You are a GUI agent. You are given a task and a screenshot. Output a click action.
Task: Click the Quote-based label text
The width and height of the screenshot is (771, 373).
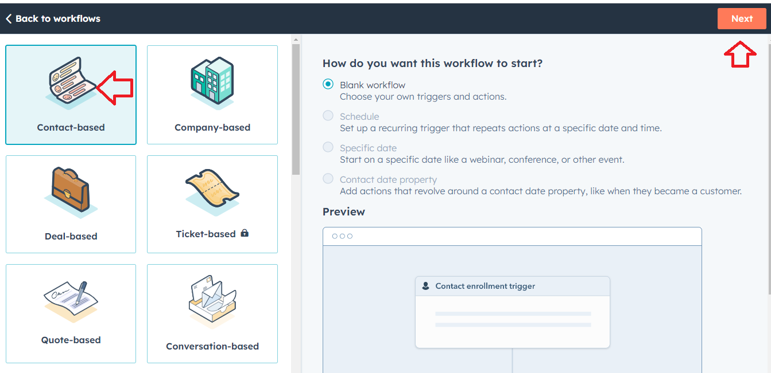point(71,340)
